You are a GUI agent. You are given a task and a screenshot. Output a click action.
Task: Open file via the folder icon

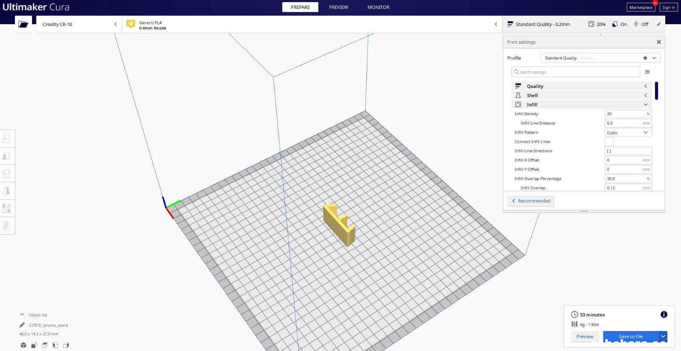point(23,24)
